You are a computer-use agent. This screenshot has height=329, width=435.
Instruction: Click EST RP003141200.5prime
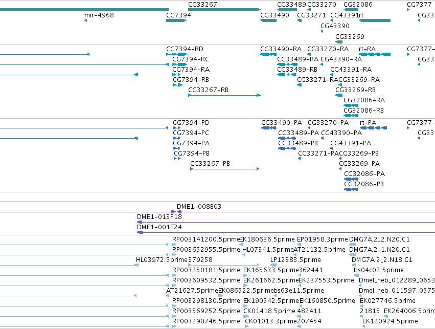(205, 239)
